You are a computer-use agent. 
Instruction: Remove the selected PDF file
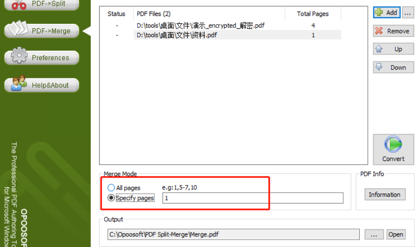click(393, 31)
